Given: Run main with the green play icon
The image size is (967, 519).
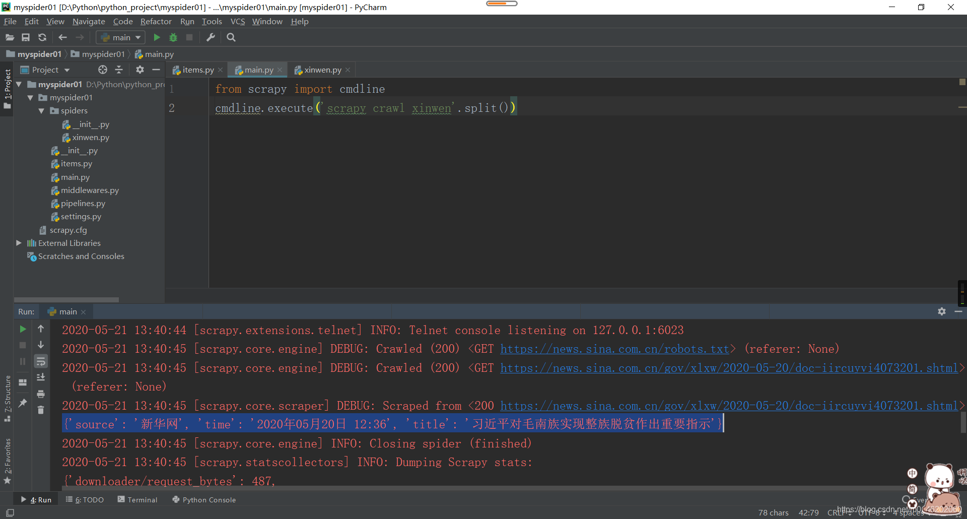Looking at the screenshot, I should (x=157, y=37).
